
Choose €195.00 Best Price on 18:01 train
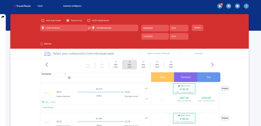point(184,89)
